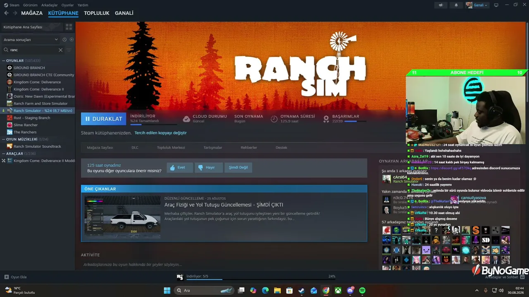This screenshot has width=529, height=297.
Task: Go to the MAĞAZA tab
Action: [32, 13]
